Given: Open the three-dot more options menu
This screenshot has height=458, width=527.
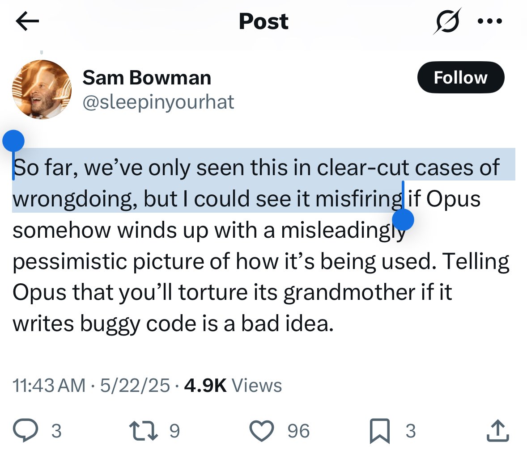Looking at the screenshot, I should click(x=490, y=21).
